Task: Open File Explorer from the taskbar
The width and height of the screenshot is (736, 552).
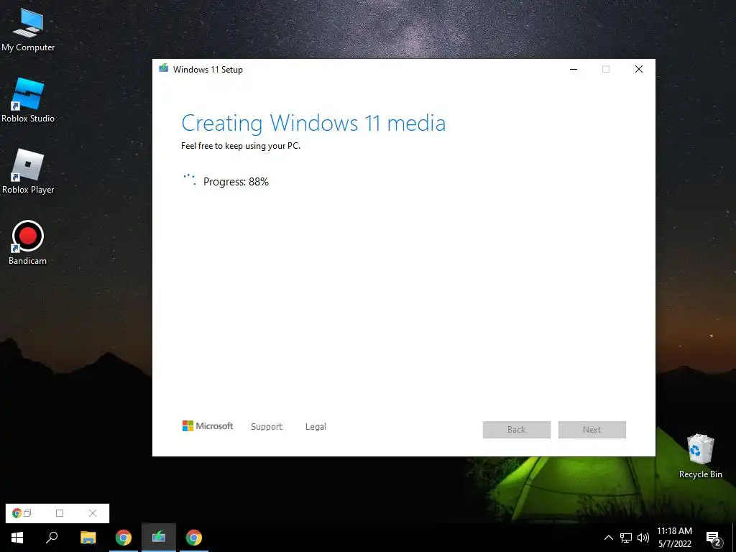Action: pyautogui.click(x=88, y=538)
